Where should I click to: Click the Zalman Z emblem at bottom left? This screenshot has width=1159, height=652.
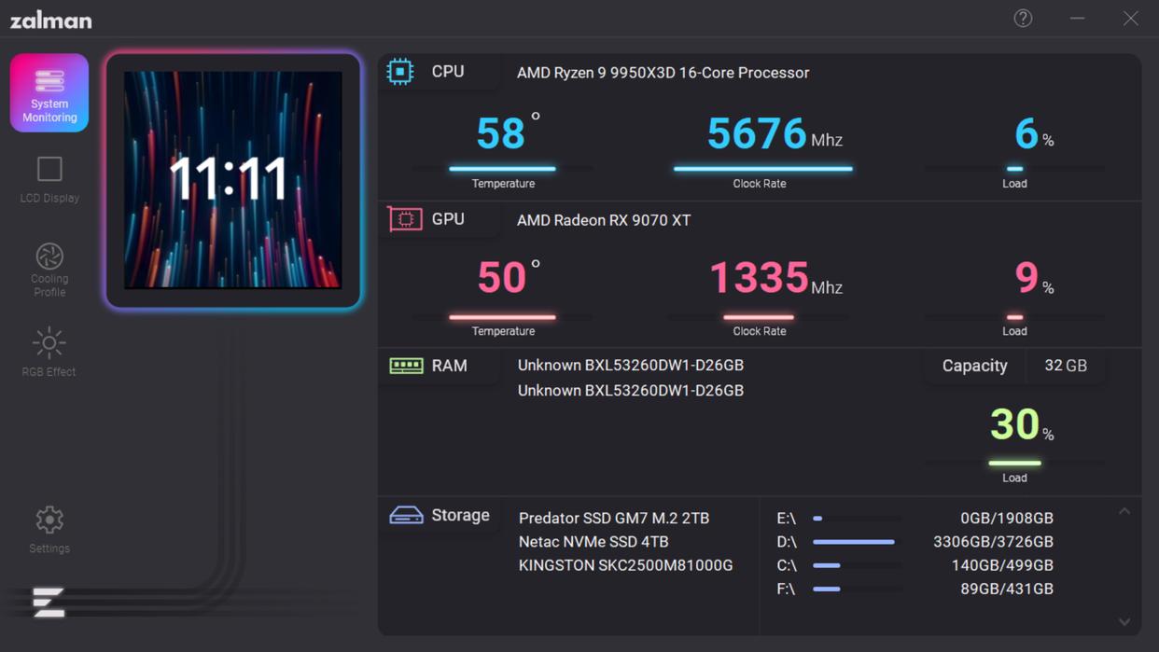coord(49,602)
